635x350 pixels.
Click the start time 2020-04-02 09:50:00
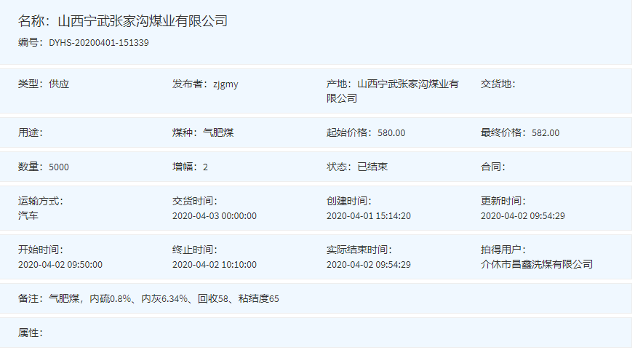[x=60, y=265]
